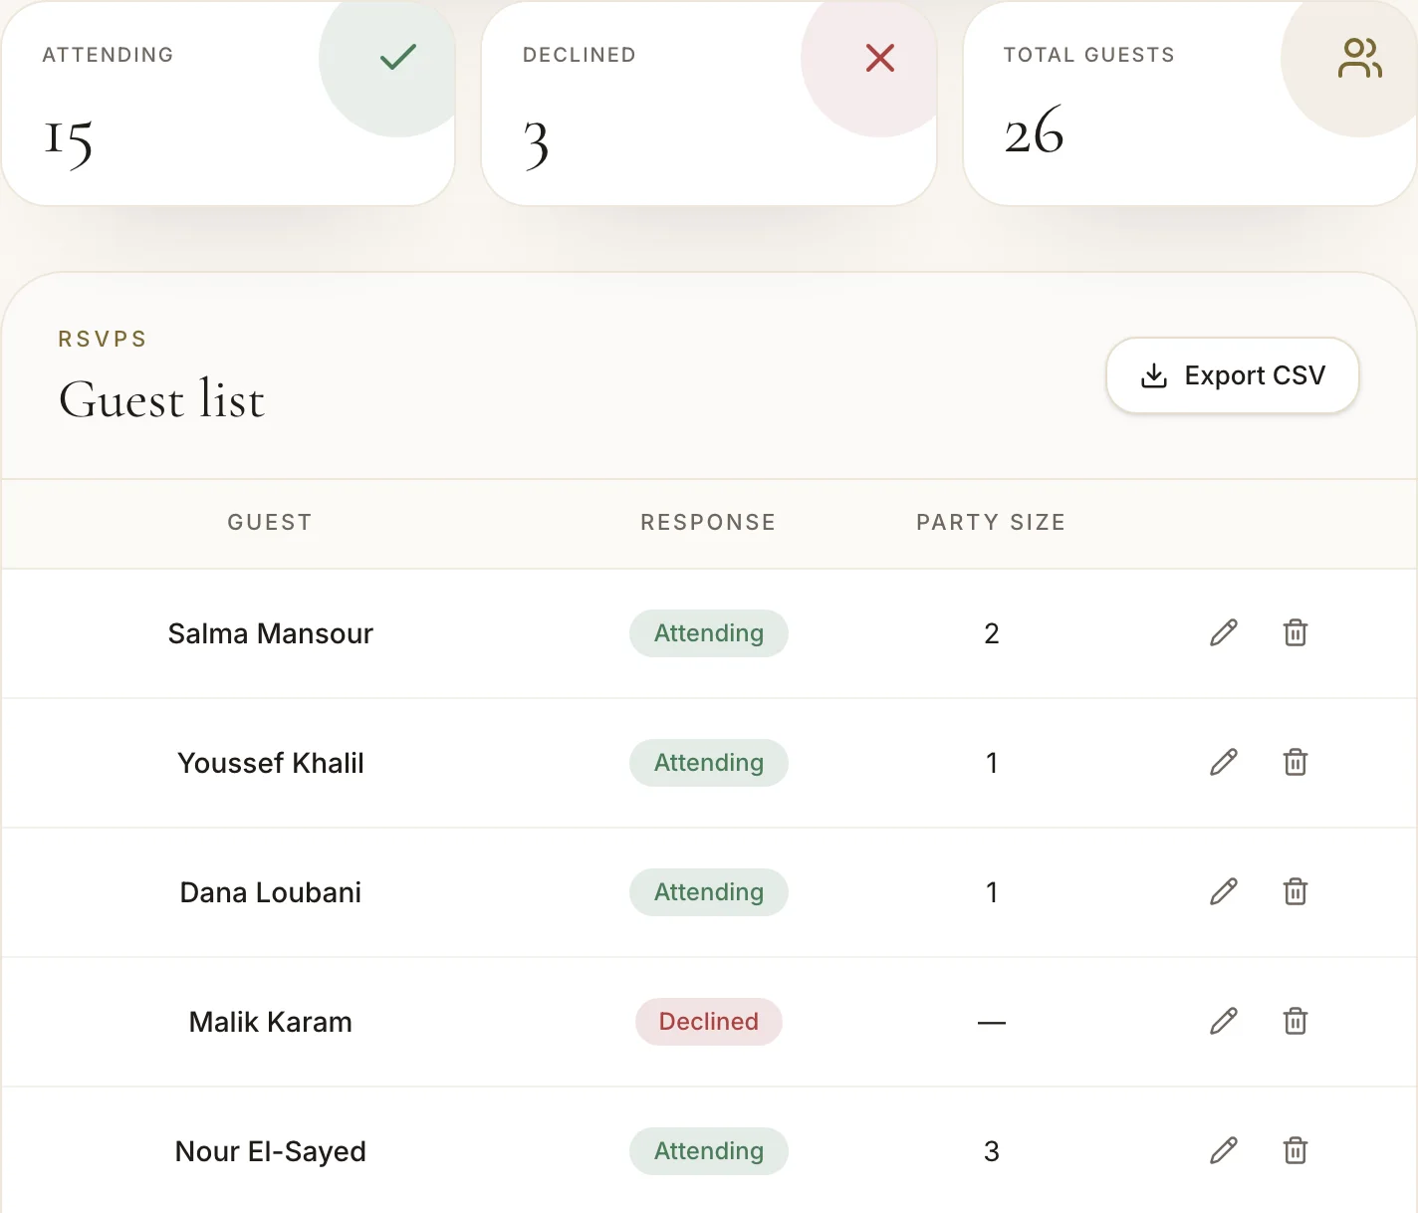This screenshot has height=1213, width=1418.
Task: Click the ATTENDING card label
Action: (108, 55)
